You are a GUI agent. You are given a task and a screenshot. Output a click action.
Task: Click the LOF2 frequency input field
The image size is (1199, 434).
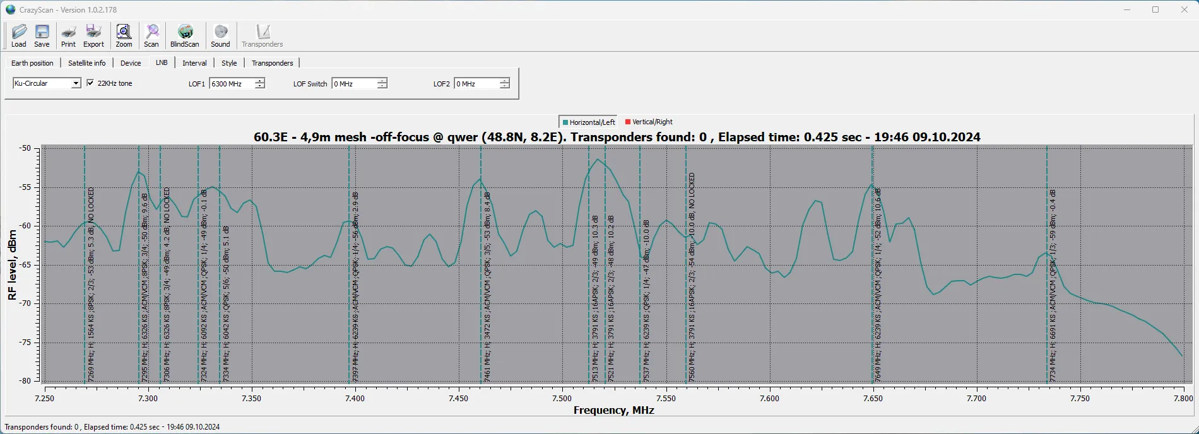[476, 84]
